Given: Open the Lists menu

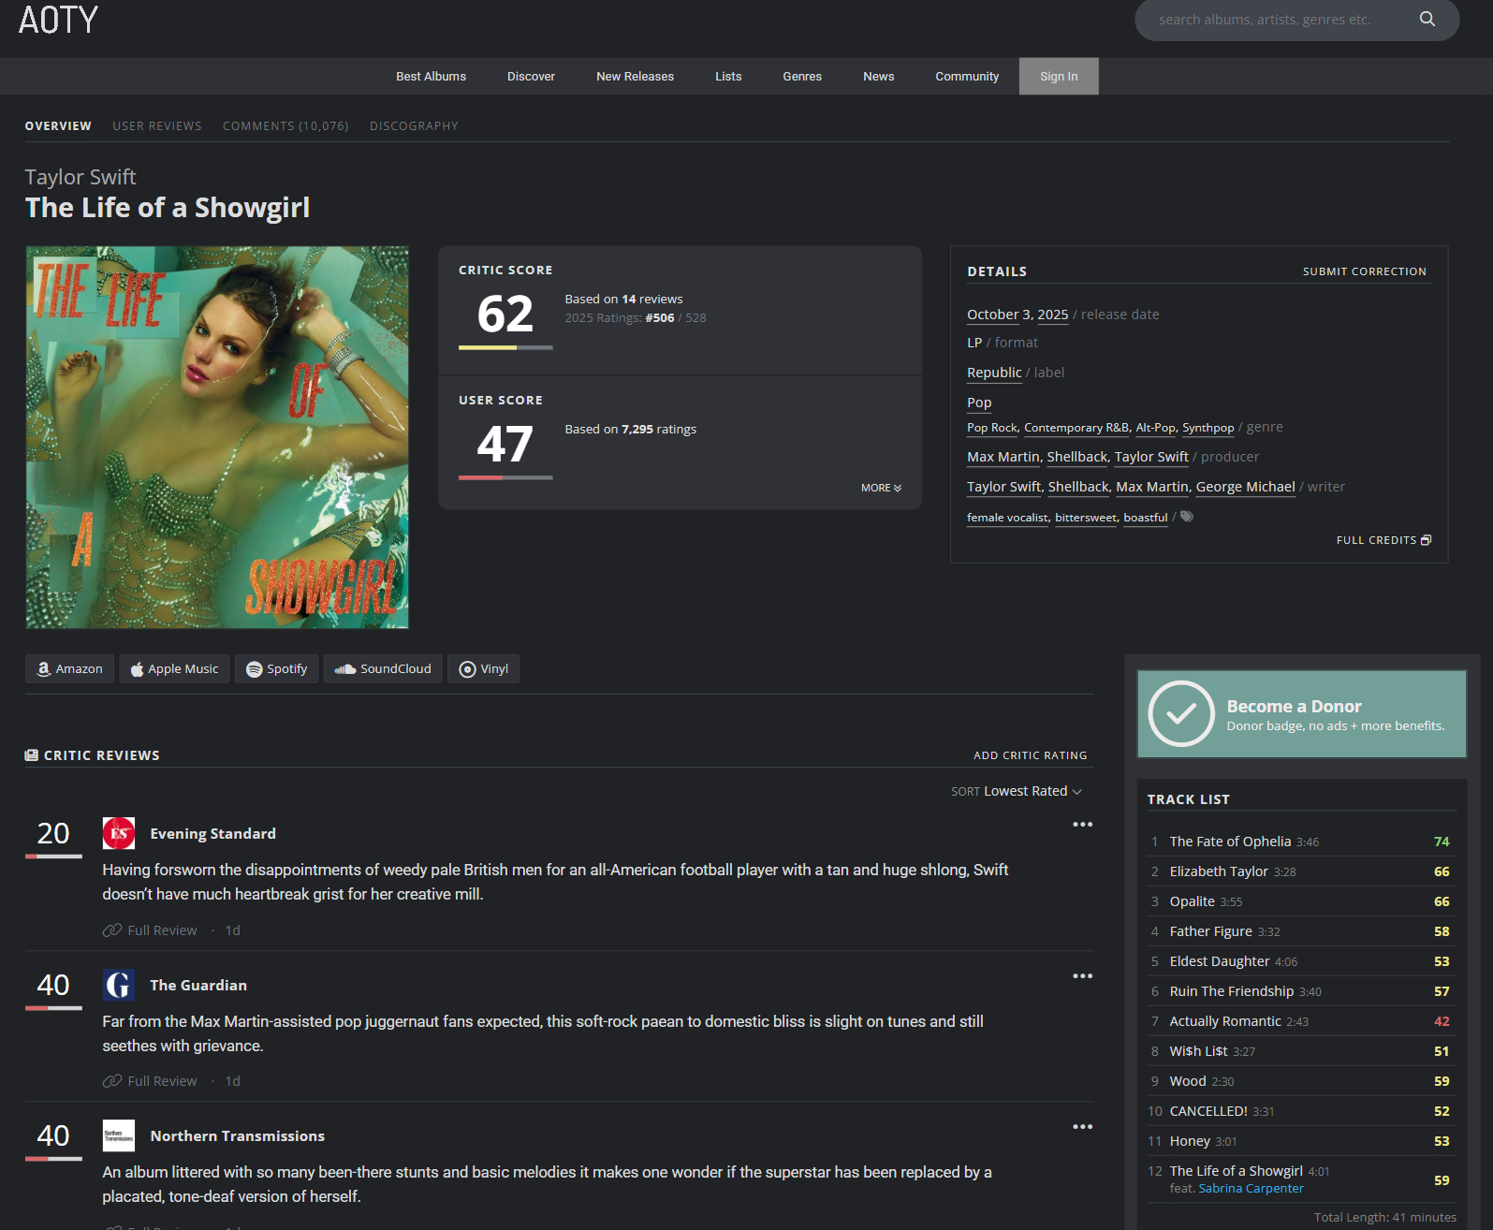Looking at the screenshot, I should click(x=728, y=77).
